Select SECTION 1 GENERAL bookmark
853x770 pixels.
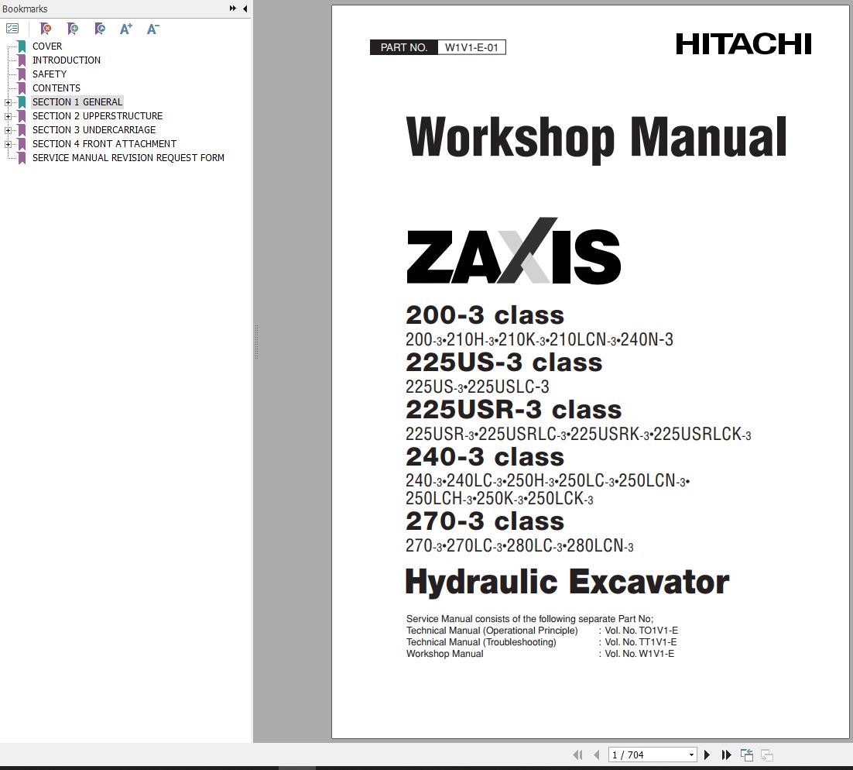pyautogui.click(x=77, y=101)
